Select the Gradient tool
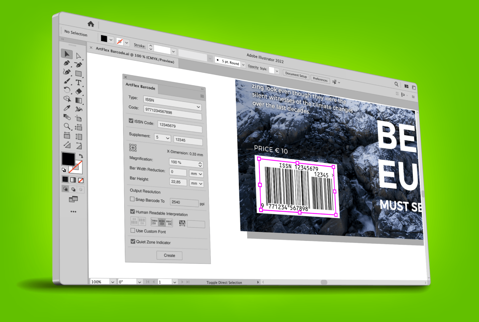 click(x=79, y=100)
